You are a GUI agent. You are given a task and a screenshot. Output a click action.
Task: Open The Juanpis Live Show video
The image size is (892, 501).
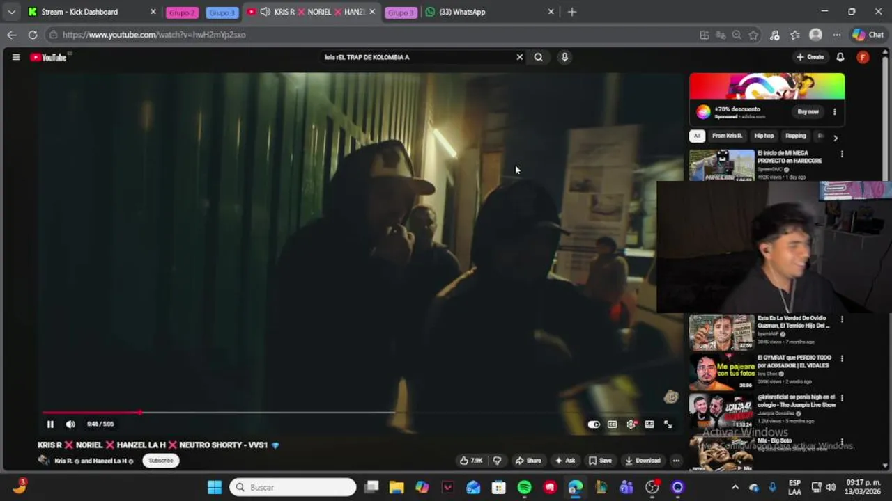click(x=722, y=411)
